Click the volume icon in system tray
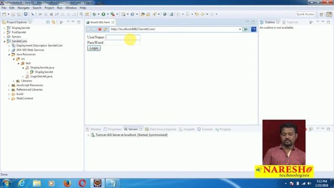The image size is (334, 188). (x=309, y=183)
